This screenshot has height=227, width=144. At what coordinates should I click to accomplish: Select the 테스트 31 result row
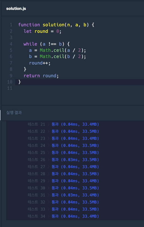pos(63,195)
